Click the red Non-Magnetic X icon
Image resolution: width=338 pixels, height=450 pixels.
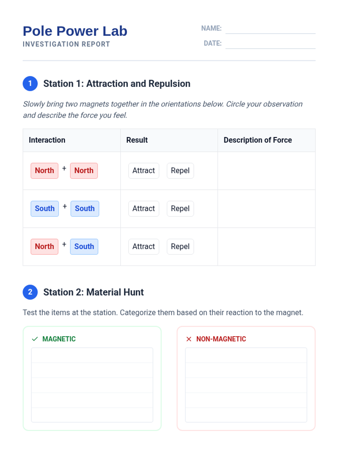[x=189, y=339]
